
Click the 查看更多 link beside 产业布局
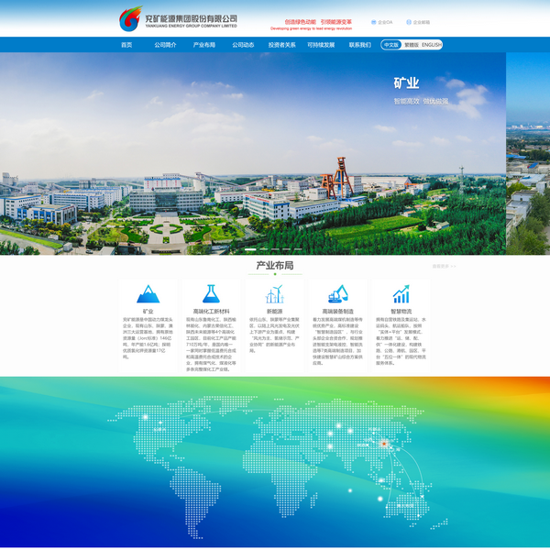[x=444, y=267]
